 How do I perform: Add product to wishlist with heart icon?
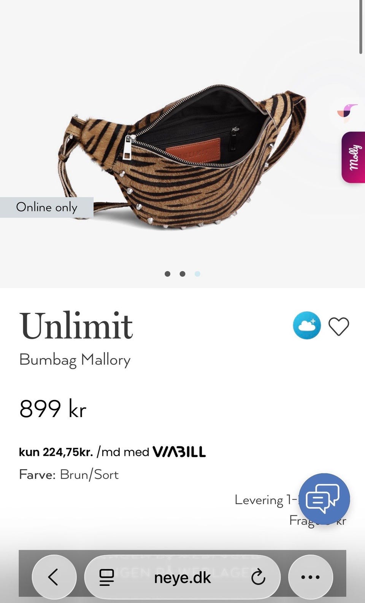click(338, 326)
